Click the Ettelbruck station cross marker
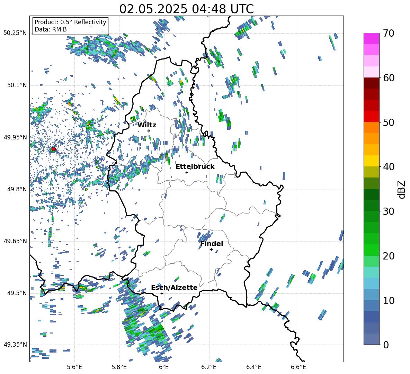The height and width of the screenshot is (374, 410). [x=187, y=172]
